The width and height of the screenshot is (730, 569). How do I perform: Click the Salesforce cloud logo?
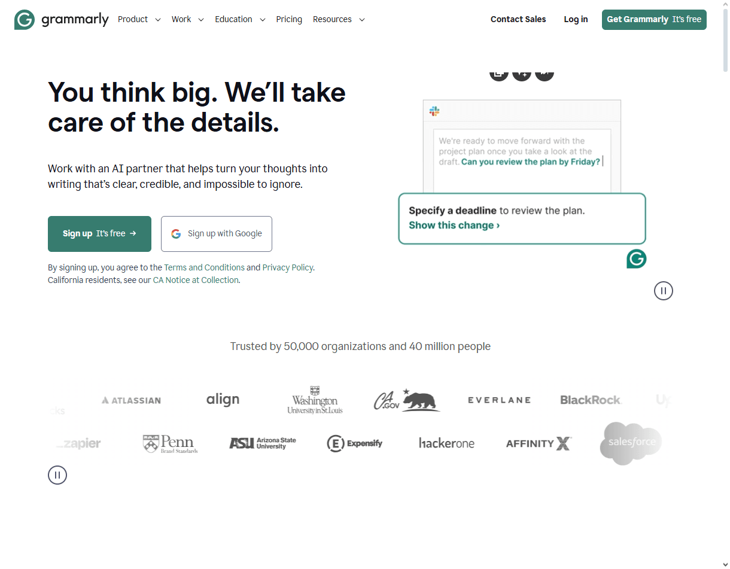pos(631,443)
